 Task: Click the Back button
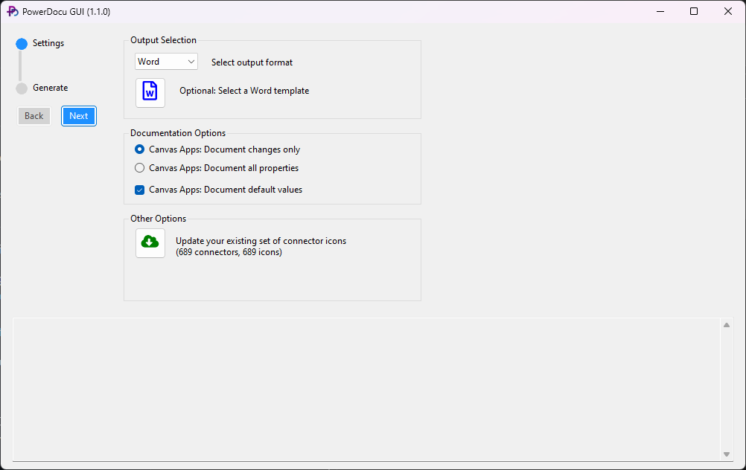coord(34,116)
